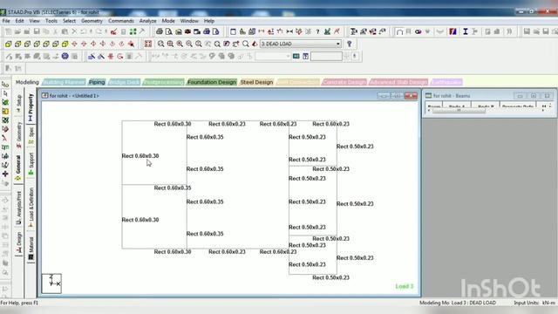Click the help question-mark icon beside load dropdown
This screenshot has height=314, width=558.
tap(350, 44)
